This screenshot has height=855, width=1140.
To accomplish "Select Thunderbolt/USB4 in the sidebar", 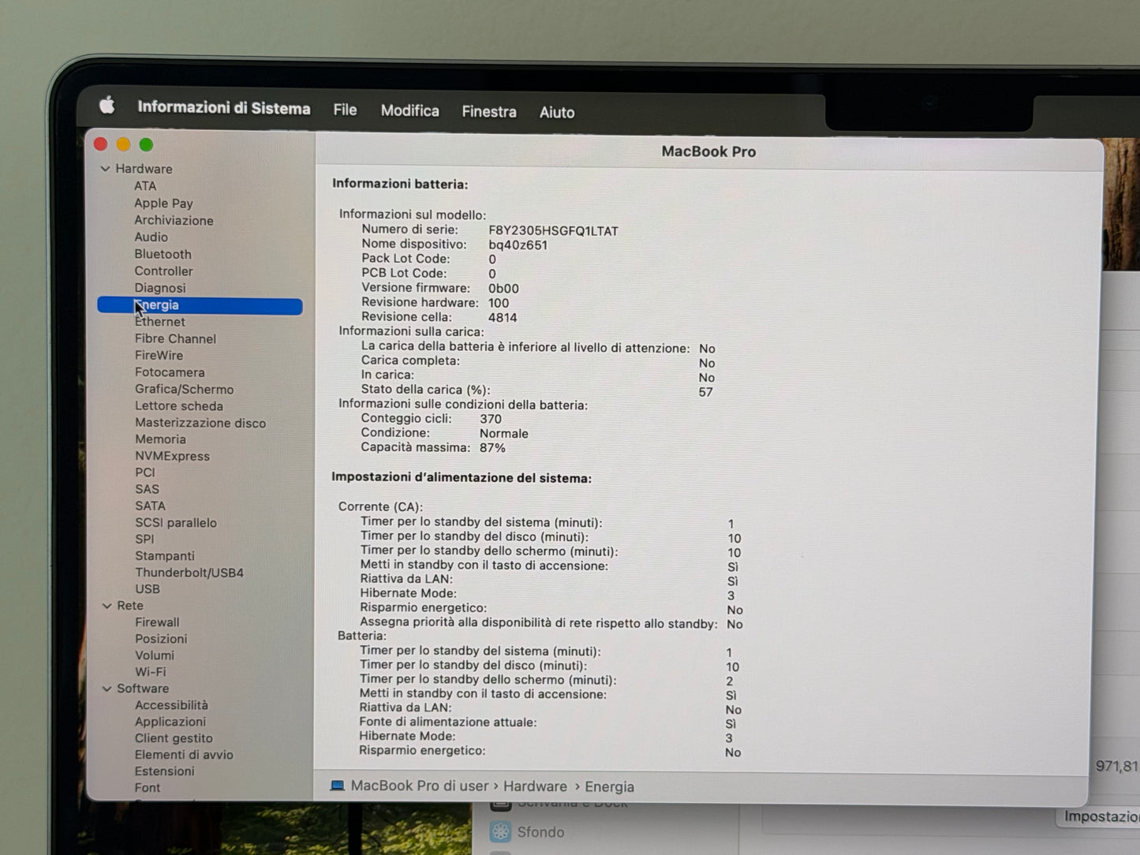I will tap(189, 573).
